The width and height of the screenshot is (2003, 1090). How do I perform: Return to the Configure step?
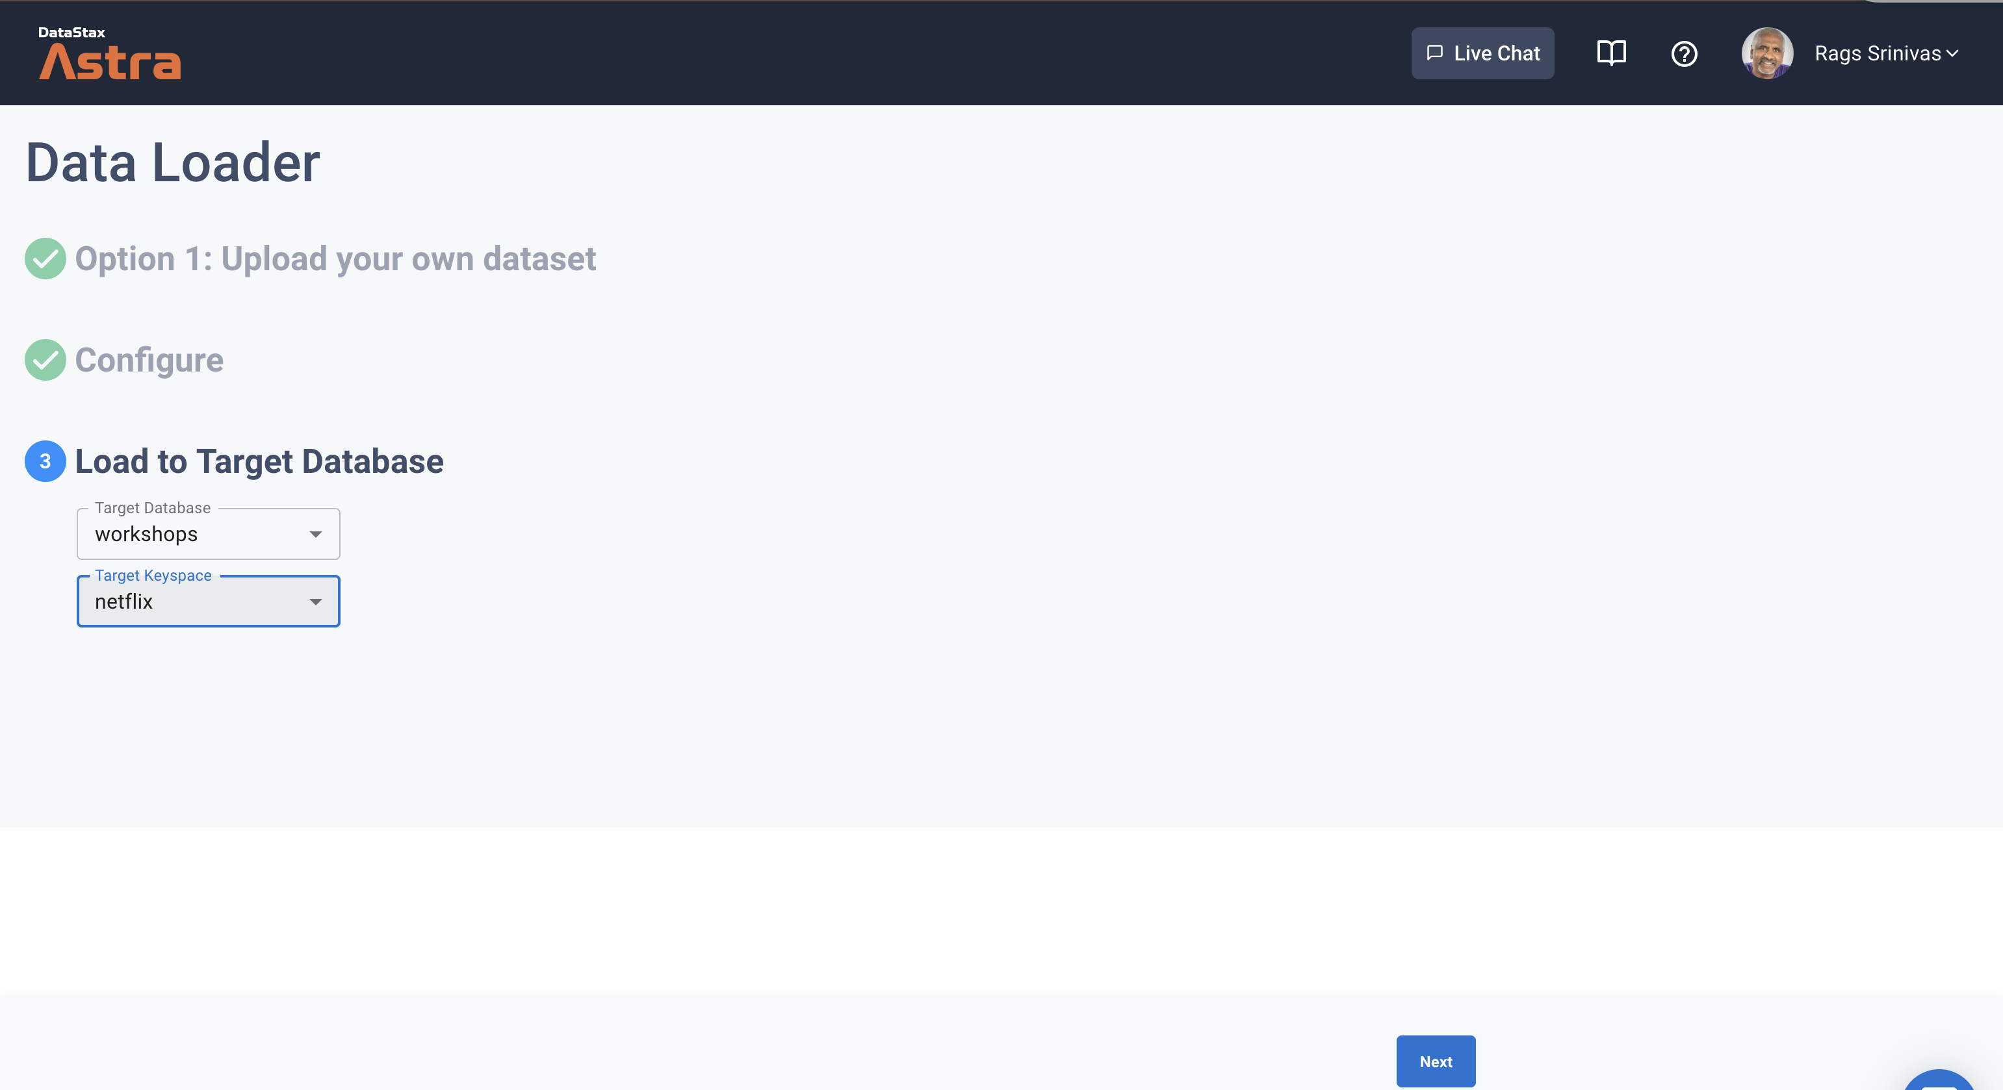click(149, 360)
